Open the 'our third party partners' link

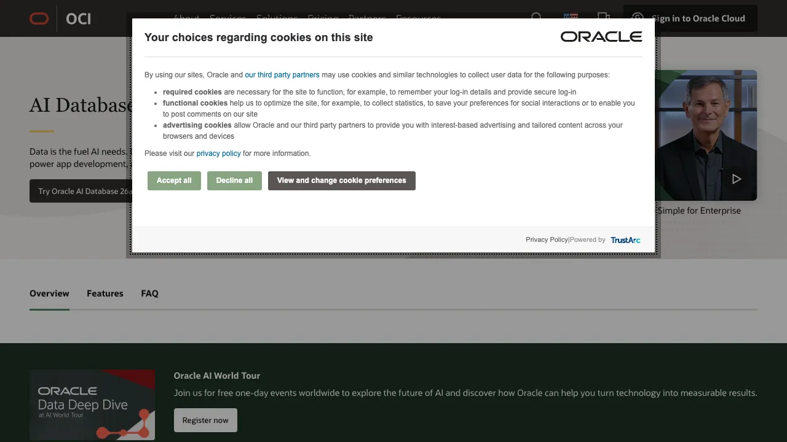tap(282, 75)
